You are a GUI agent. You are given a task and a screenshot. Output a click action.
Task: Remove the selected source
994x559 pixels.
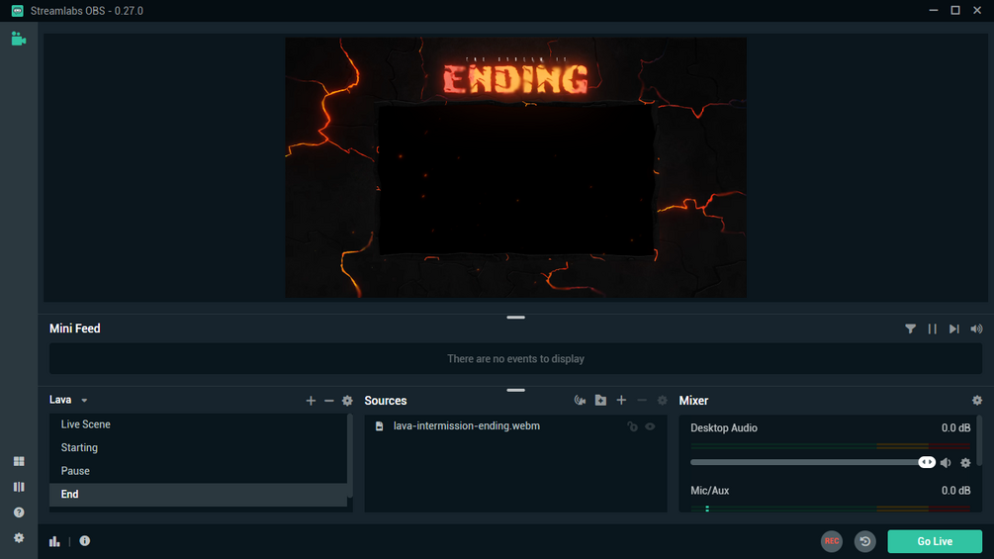coord(642,401)
